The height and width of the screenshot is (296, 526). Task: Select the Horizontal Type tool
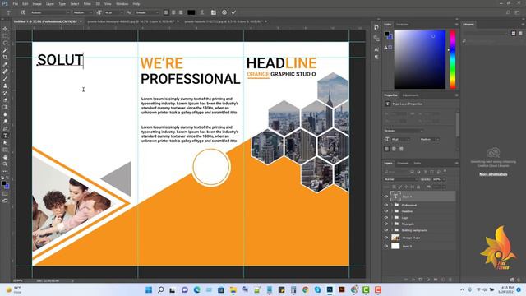click(x=5, y=136)
